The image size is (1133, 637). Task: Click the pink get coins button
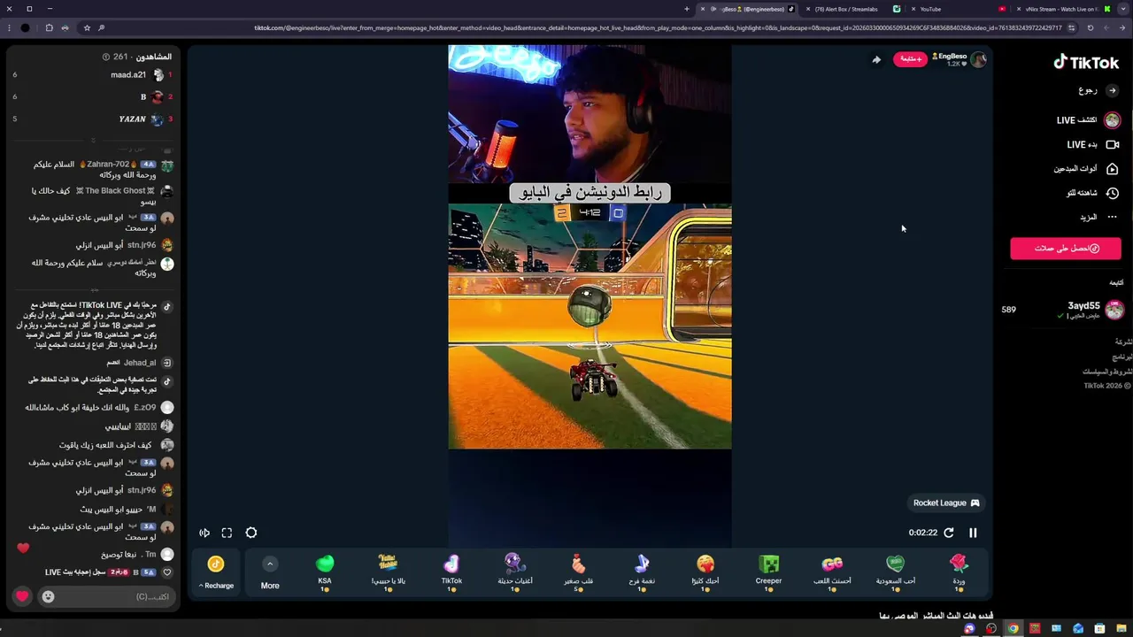(1066, 249)
